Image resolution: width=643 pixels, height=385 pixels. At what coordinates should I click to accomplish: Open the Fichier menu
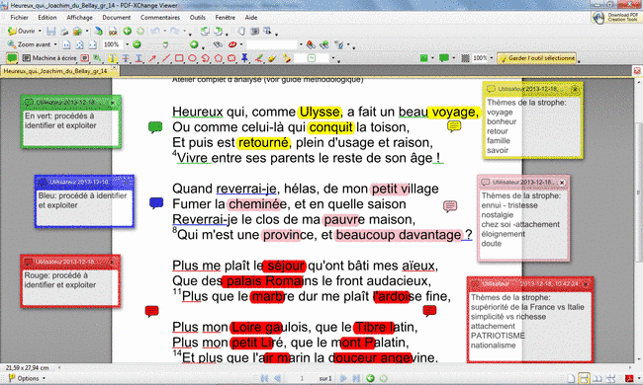(x=19, y=18)
